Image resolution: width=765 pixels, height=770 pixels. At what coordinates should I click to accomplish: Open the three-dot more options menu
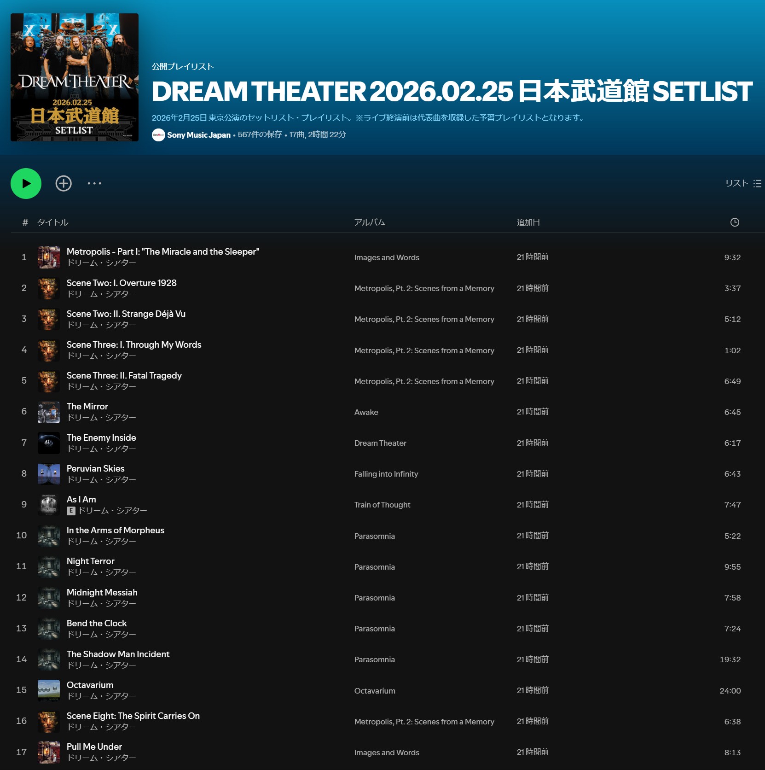[x=94, y=183]
